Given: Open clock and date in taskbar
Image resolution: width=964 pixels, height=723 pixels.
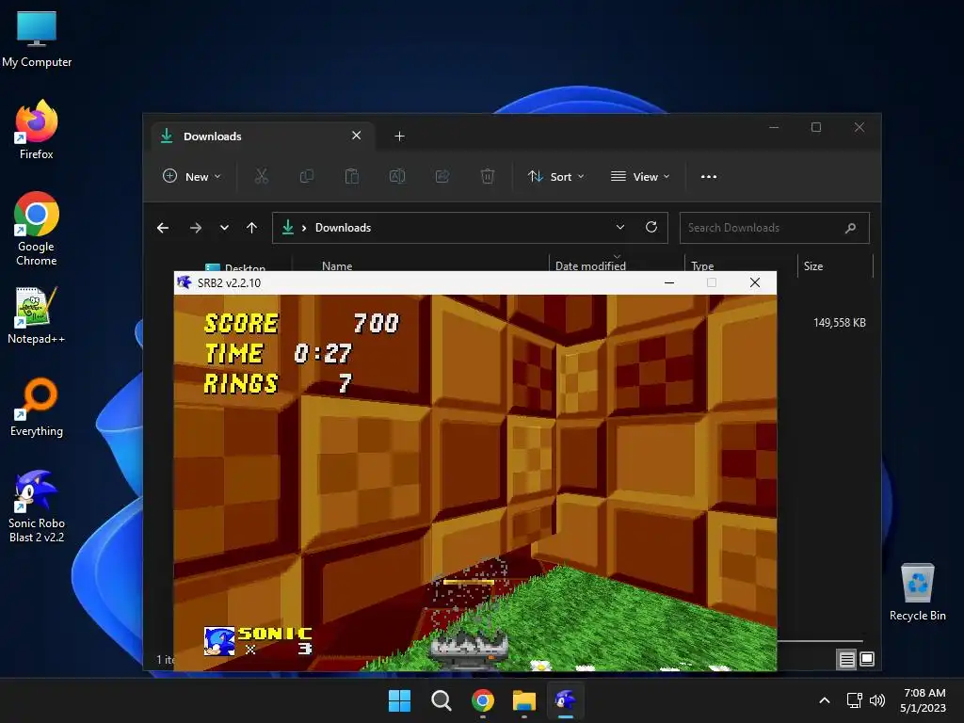Looking at the screenshot, I should (x=923, y=700).
